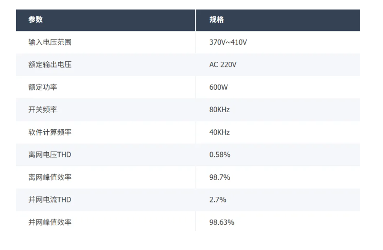Click the 370V~410V value

[228, 42]
